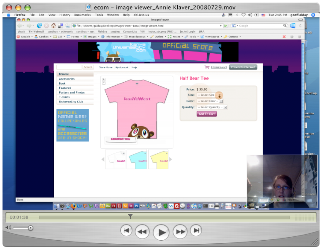322x250 pixels.
Task: Click Proceed to Checkout button
Action: point(243,67)
